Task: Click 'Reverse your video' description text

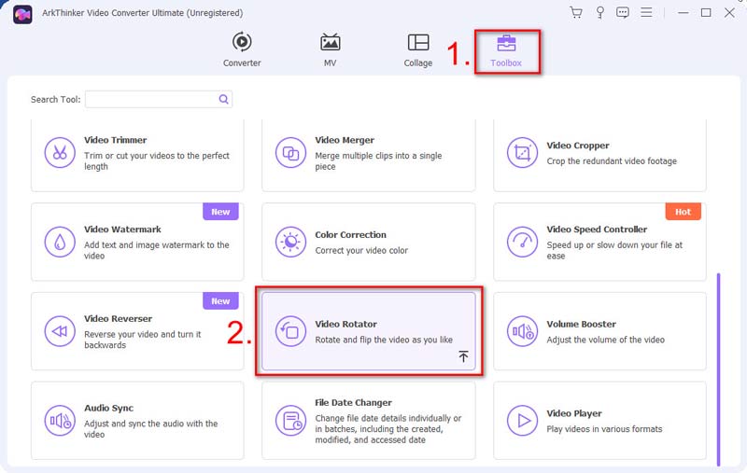Action: 143,340
